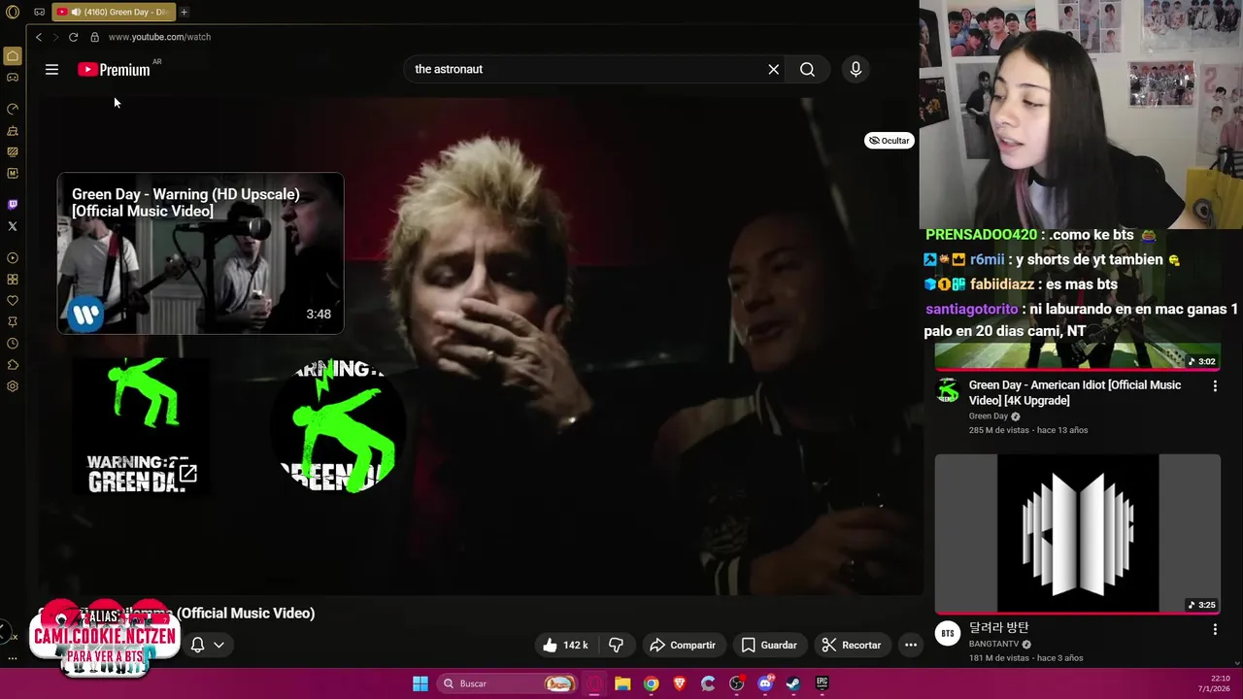
Task: Click the BTS round channel avatar
Action: point(948,633)
